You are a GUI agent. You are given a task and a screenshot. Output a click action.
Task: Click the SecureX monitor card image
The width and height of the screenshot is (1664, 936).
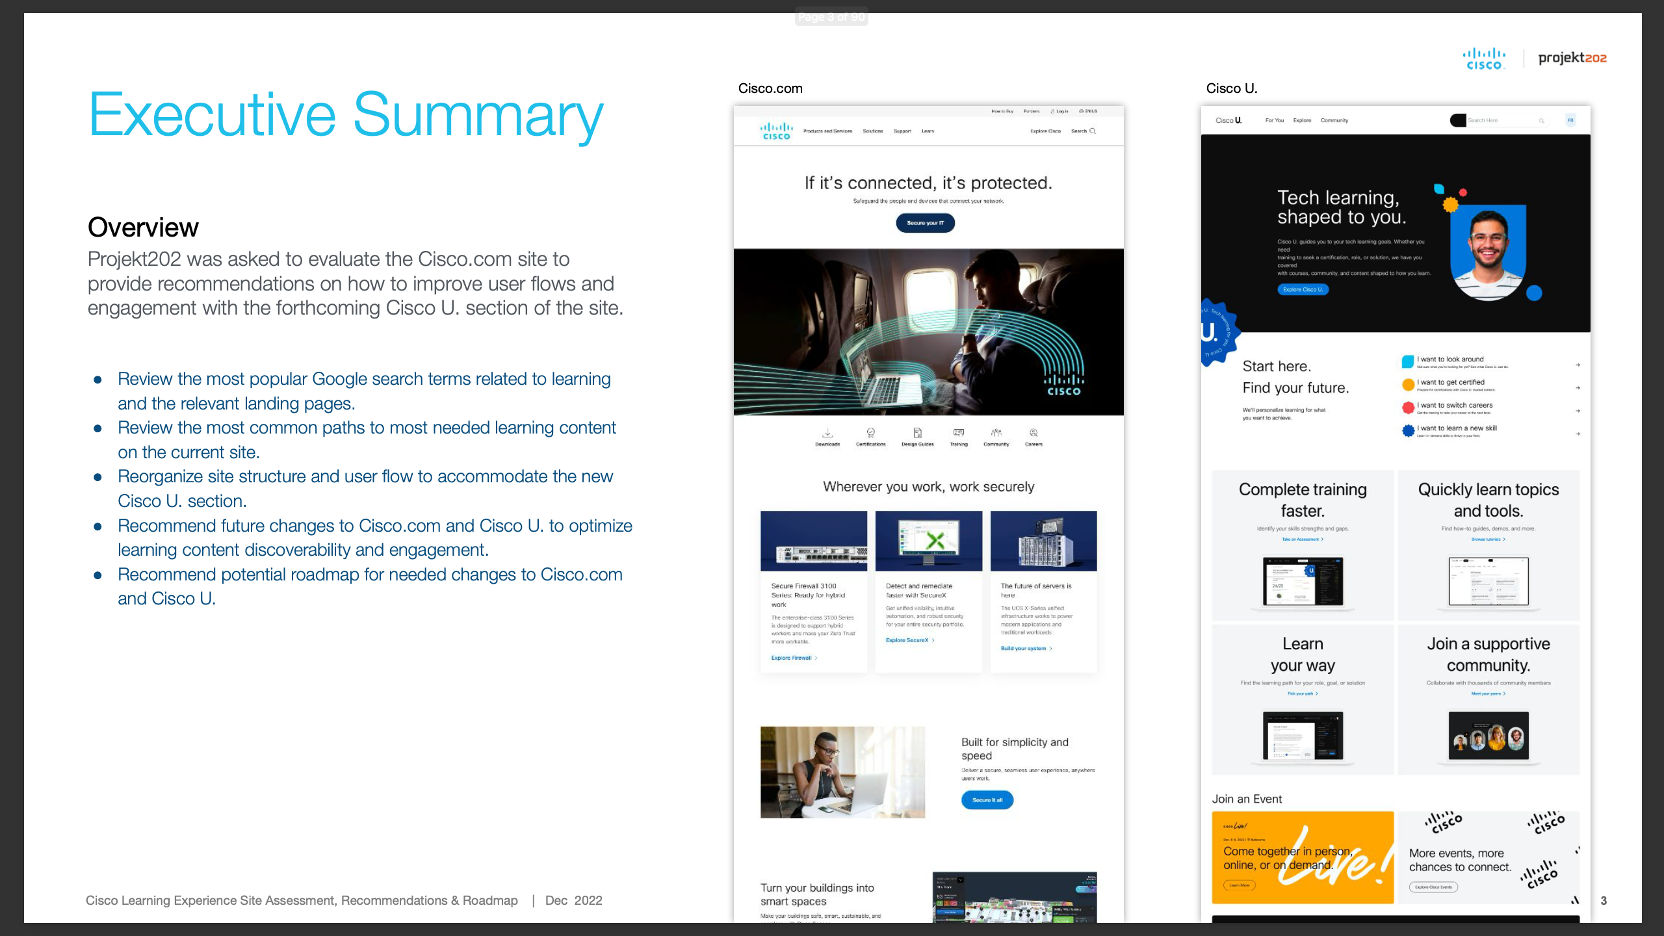(928, 541)
